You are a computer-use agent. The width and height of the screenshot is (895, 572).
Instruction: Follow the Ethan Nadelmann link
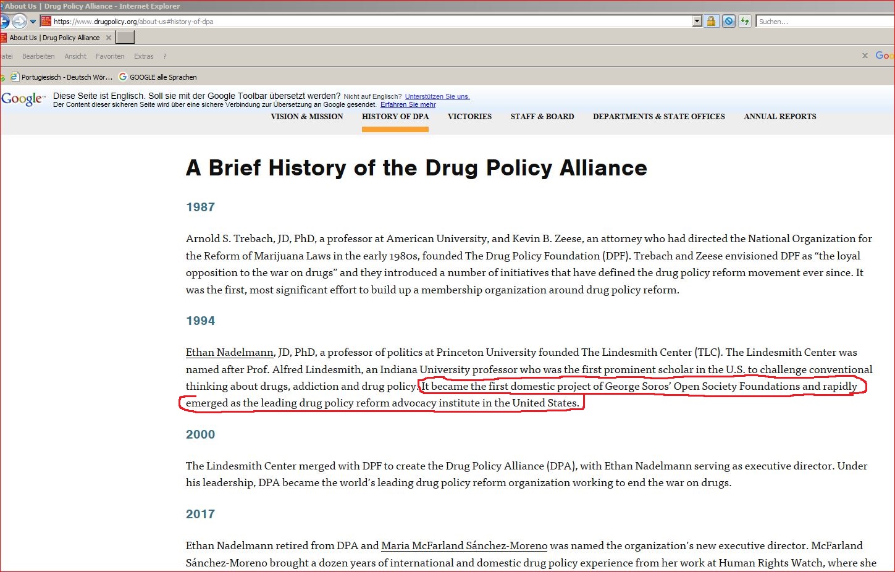pyautogui.click(x=230, y=353)
